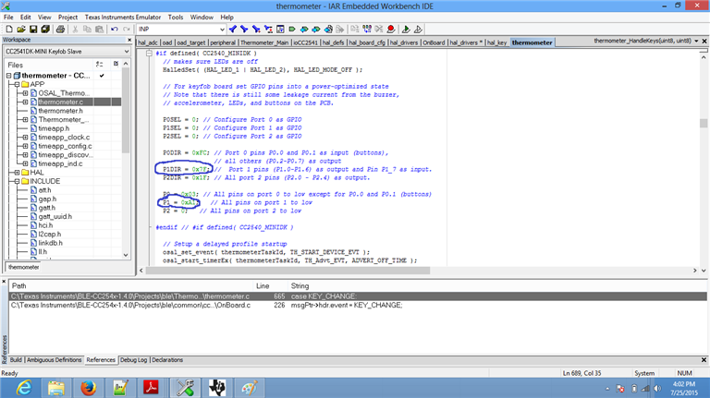Select gatt_uuid.h in the INCLUDE folder
The height and width of the screenshot is (398, 710).
(55, 217)
